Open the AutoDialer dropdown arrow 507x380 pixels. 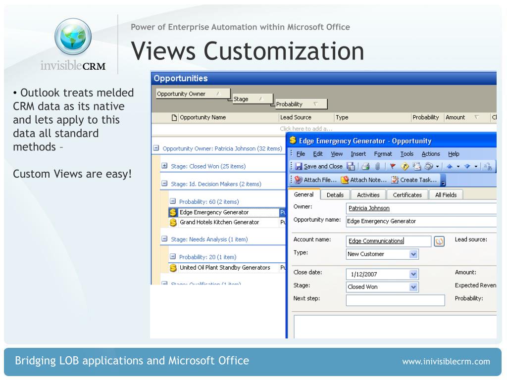coord(437,167)
